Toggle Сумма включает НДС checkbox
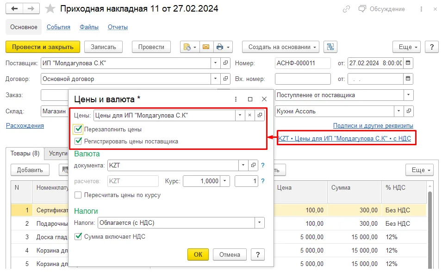 pos(78,236)
